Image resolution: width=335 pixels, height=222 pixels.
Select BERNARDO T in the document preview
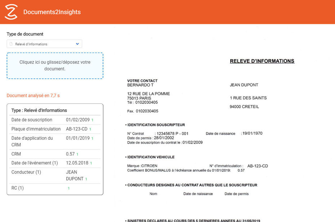(140, 85)
